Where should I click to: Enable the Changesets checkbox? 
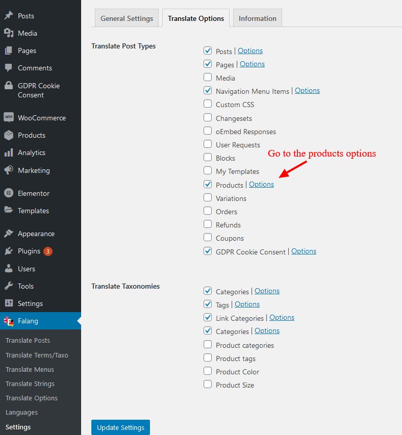pyautogui.click(x=208, y=117)
